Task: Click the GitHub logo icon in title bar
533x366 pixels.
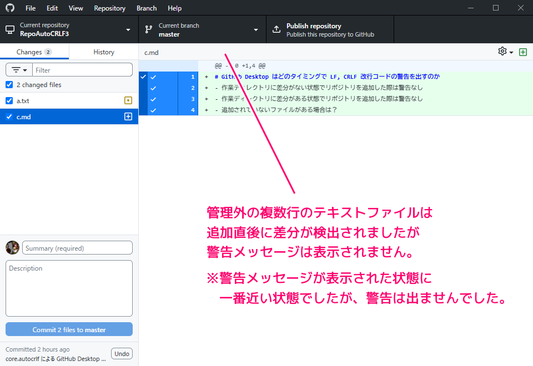Action: pos(9,8)
